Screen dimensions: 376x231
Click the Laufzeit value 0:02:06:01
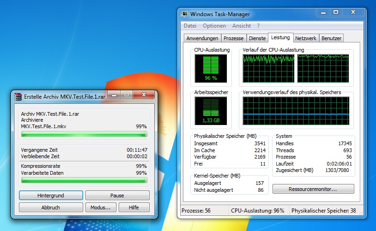339,164
